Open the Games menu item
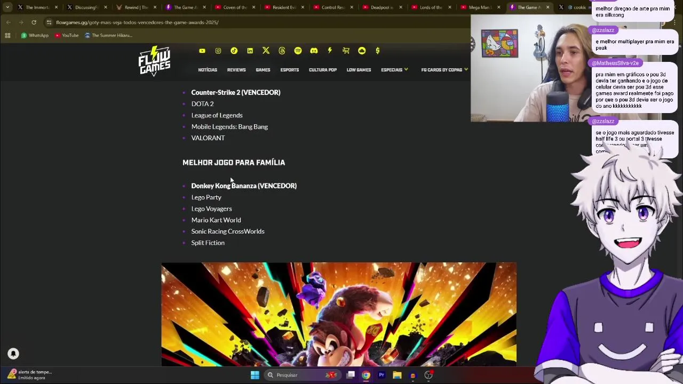 (263, 70)
